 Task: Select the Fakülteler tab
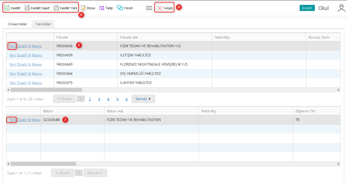pos(43,24)
